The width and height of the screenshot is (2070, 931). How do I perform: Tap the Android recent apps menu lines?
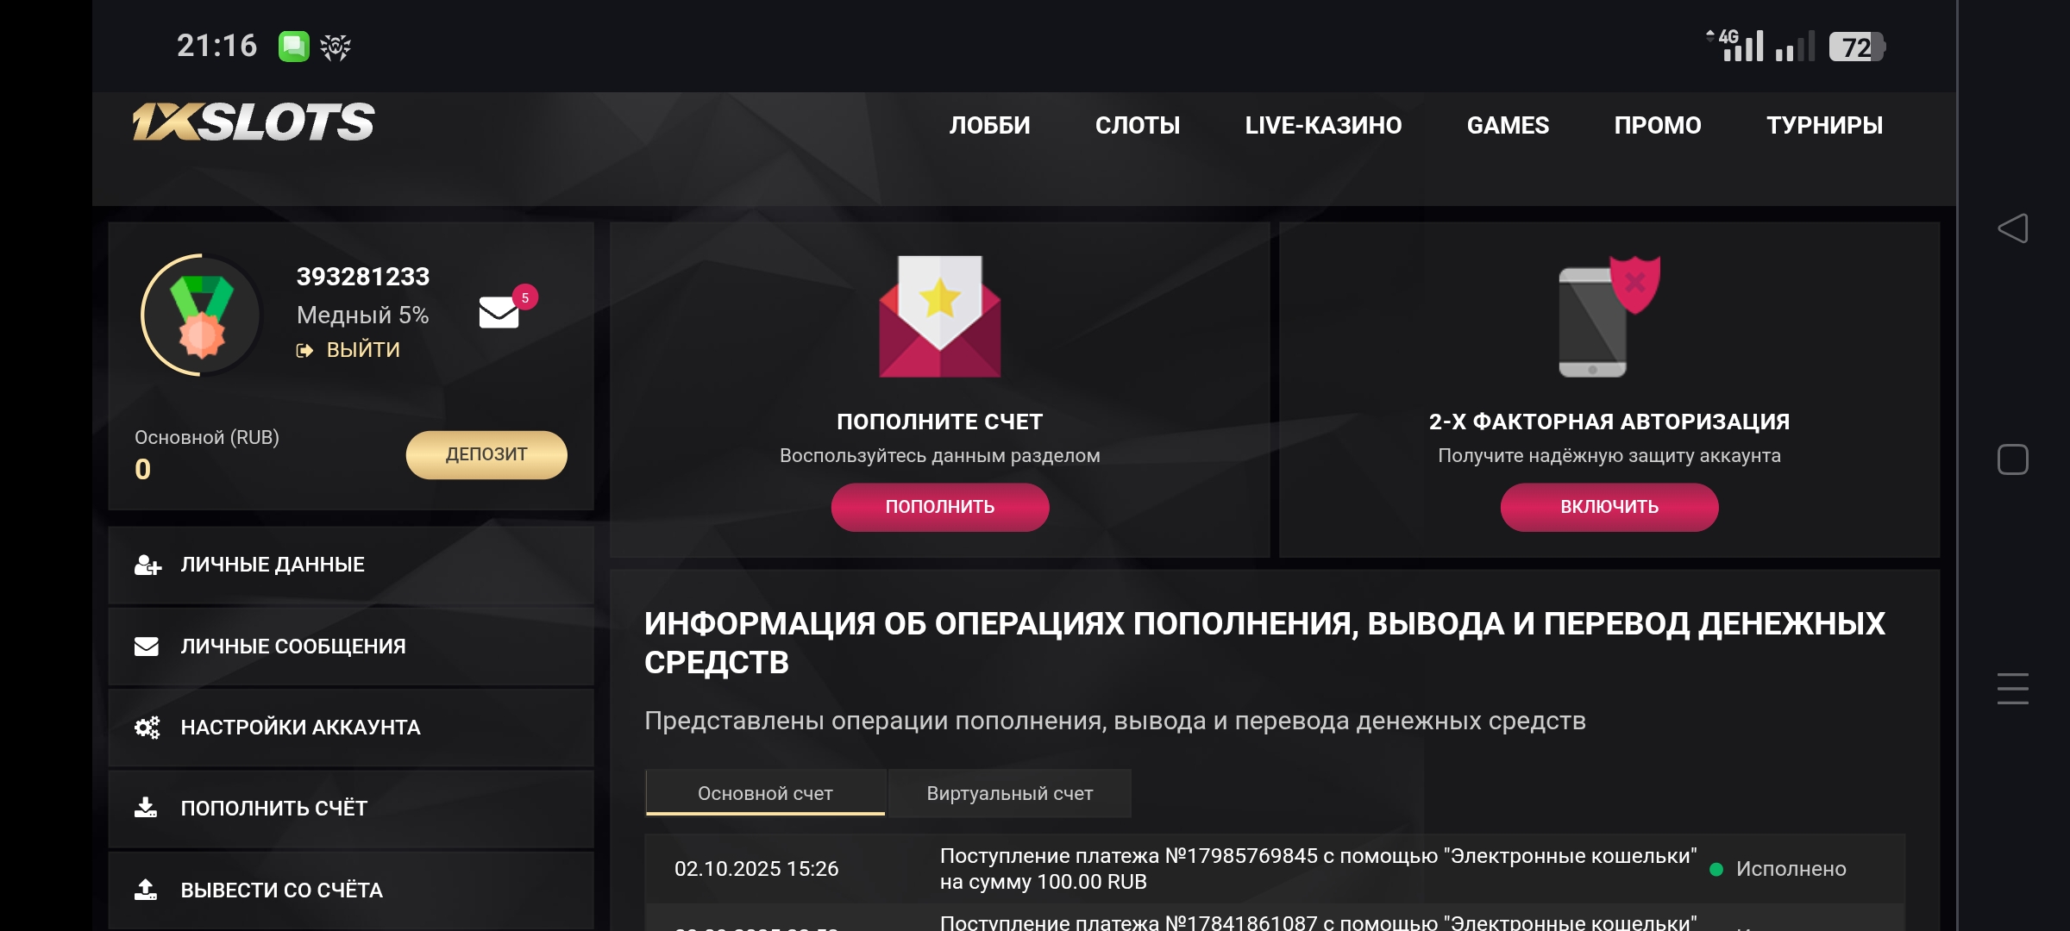[2012, 689]
